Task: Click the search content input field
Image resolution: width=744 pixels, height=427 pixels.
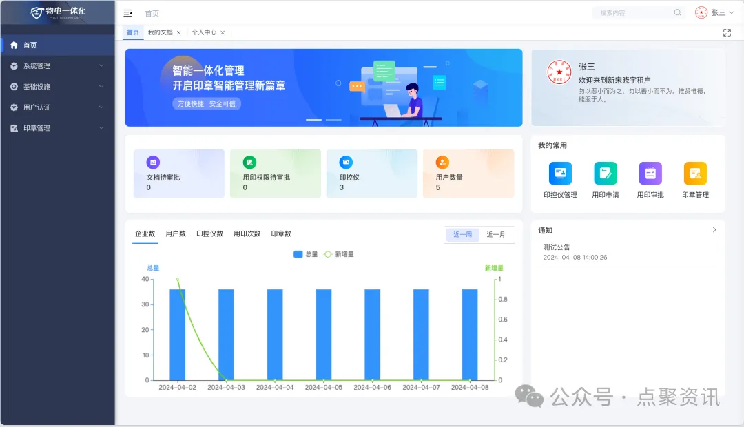Action: (x=630, y=12)
